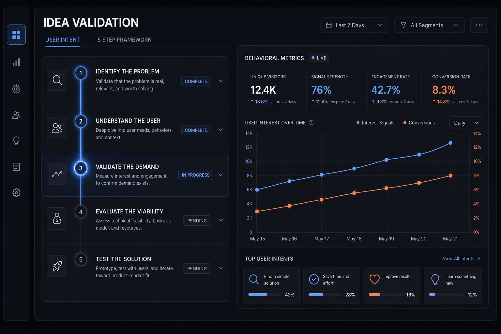Click step 1 circle in the timeline

coord(81,73)
